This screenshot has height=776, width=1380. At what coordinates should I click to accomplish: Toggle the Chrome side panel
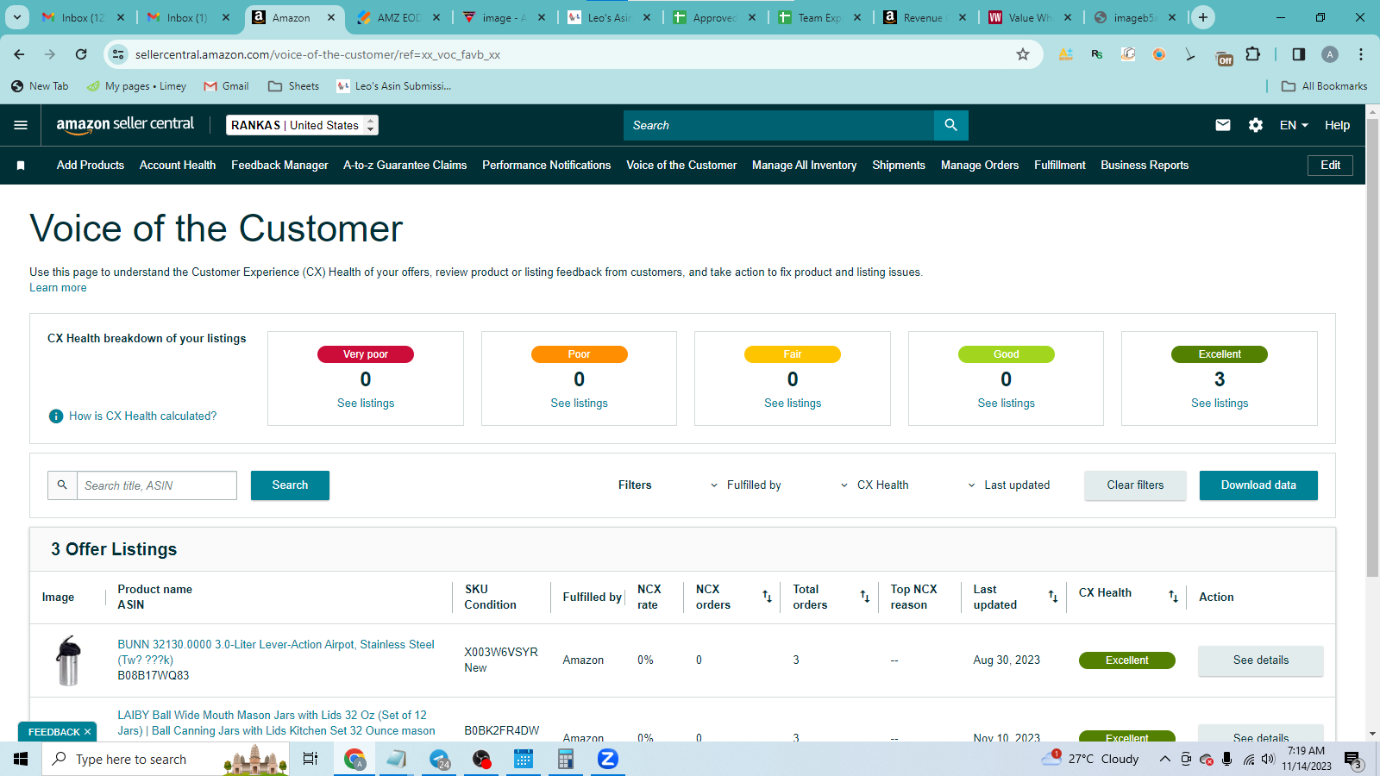pyautogui.click(x=1299, y=54)
